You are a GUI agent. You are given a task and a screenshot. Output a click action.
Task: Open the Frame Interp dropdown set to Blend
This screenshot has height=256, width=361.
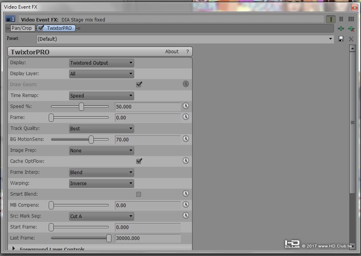pyautogui.click(x=102, y=172)
